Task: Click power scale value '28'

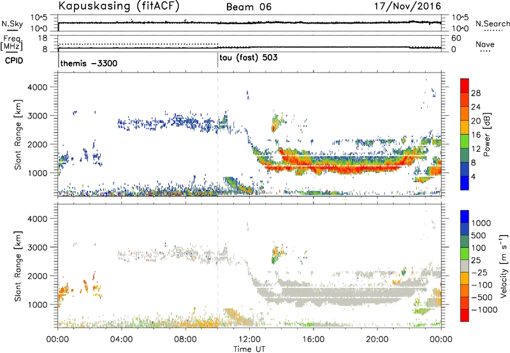Action: pyautogui.click(x=476, y=93)
